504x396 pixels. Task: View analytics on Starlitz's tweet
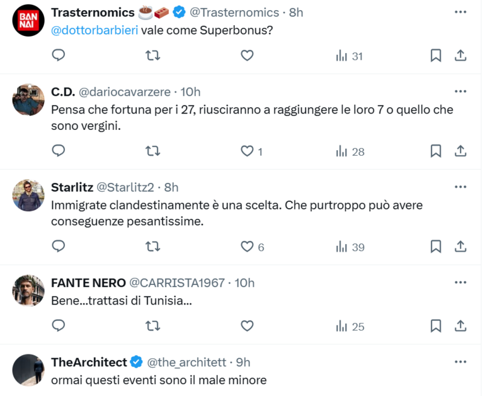(x=350, y=247)
